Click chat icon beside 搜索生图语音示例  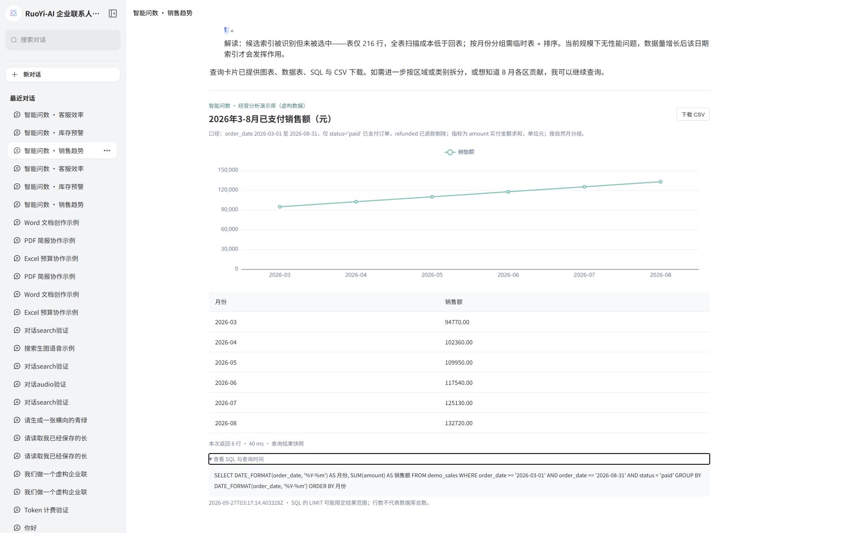coord(17,348)
